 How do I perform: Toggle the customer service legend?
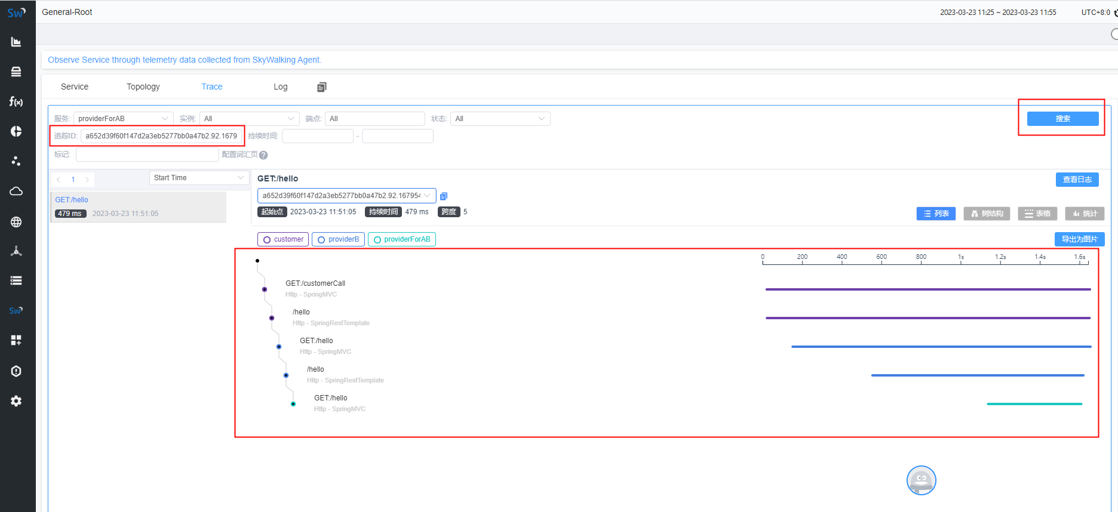pos(283,239)
